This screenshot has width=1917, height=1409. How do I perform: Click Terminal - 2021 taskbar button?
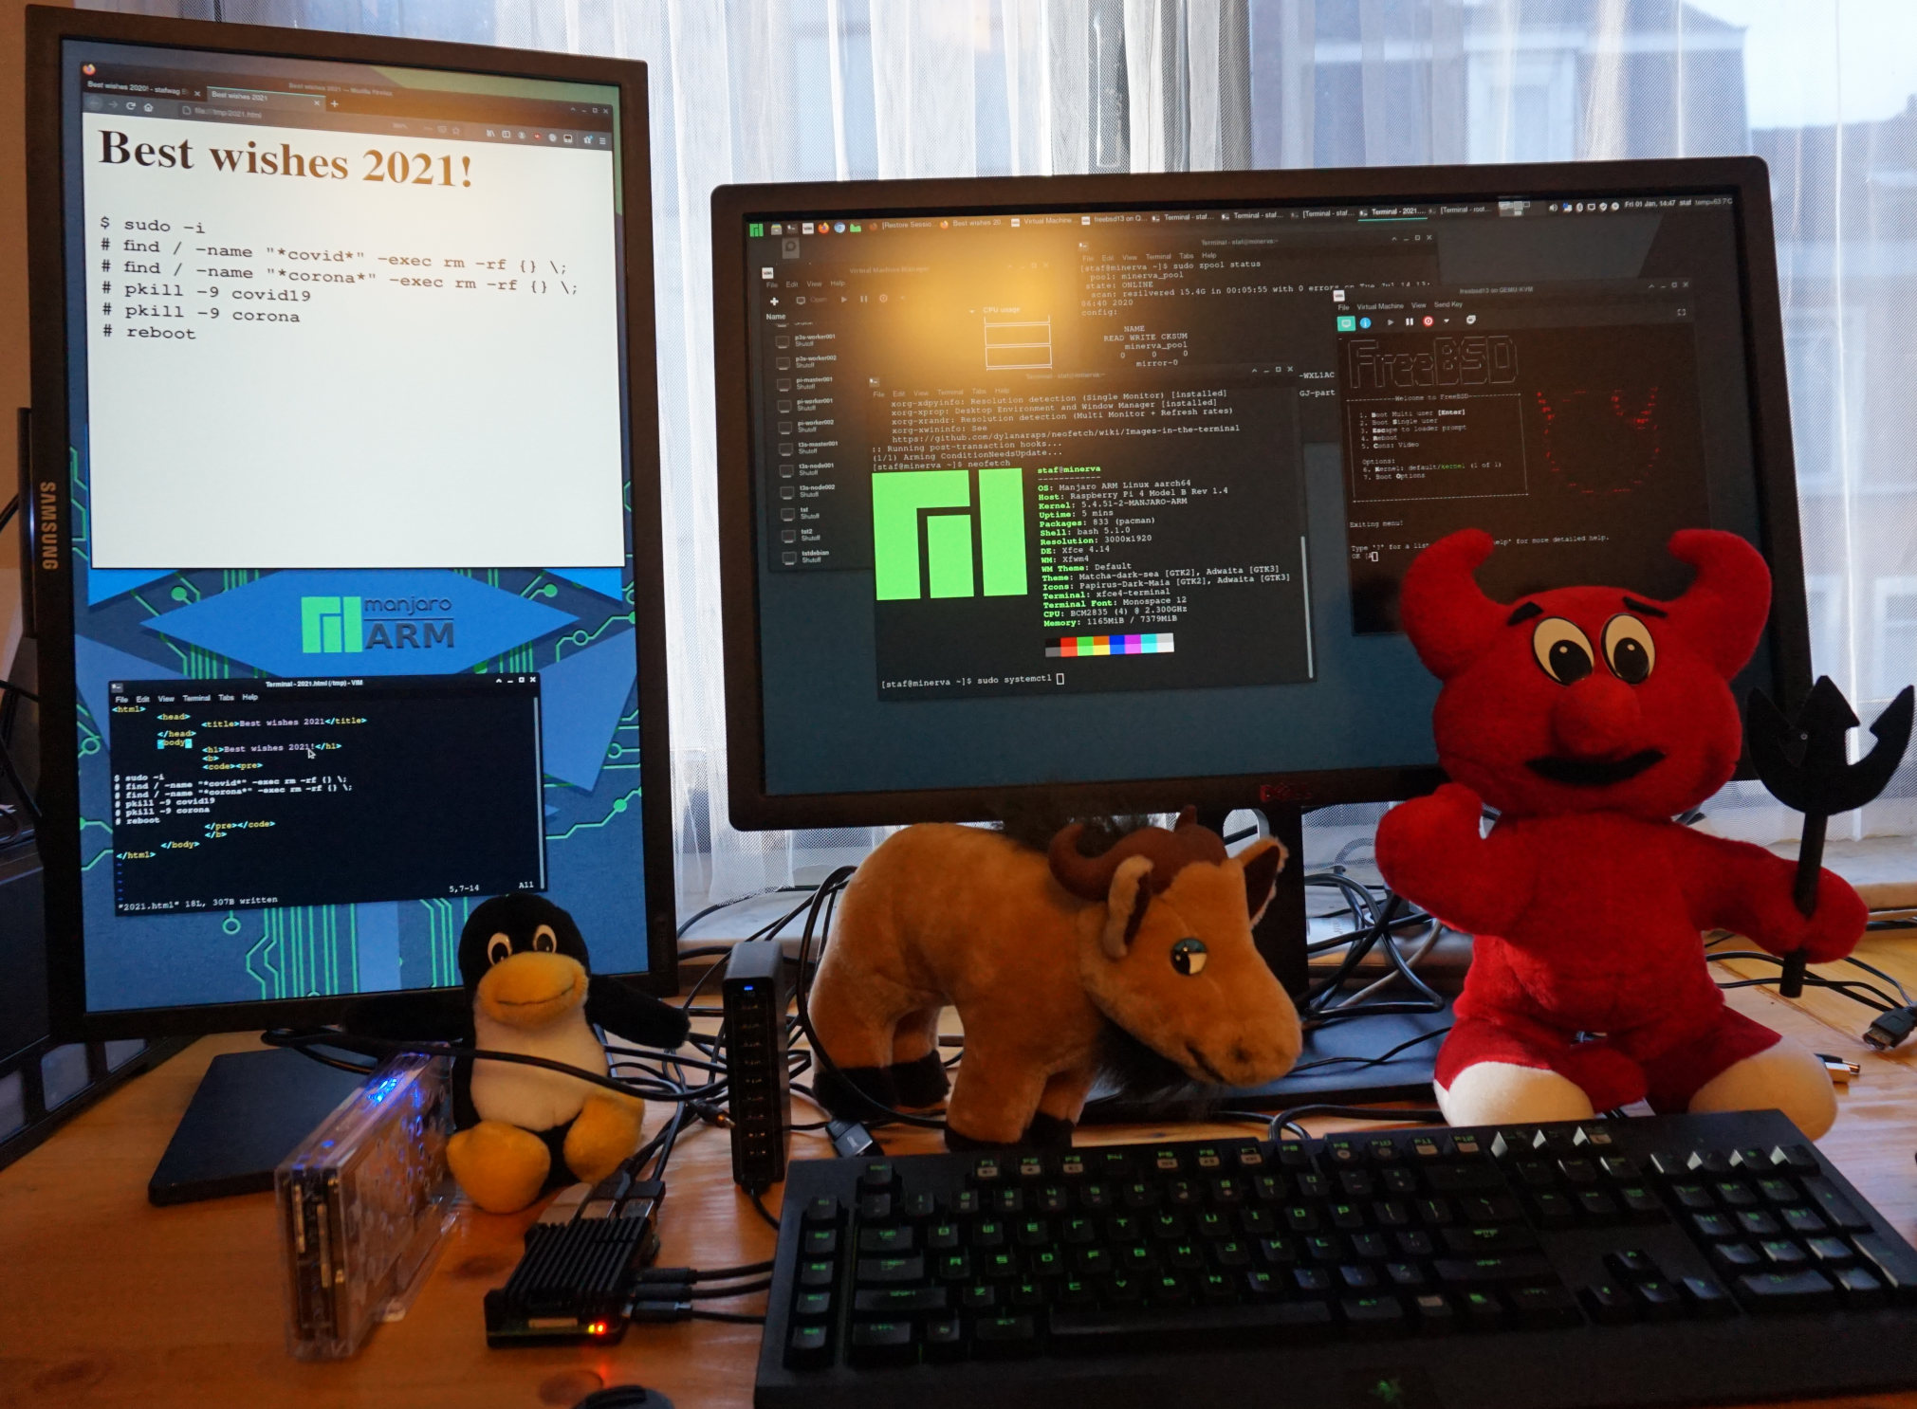click(1394, 211)
